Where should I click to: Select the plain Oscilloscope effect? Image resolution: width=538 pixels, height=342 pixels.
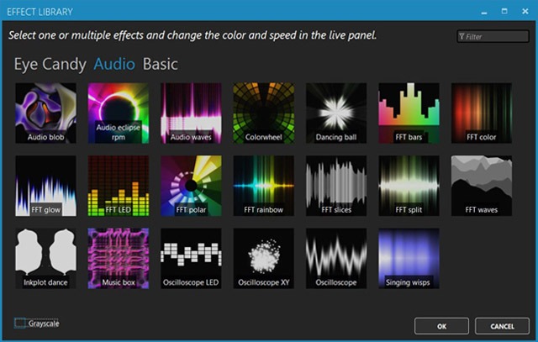pyautogui.click(x=336, y=258)
